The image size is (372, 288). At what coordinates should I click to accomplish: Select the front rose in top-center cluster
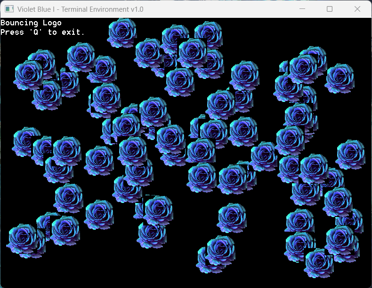(x=192, y=53)
